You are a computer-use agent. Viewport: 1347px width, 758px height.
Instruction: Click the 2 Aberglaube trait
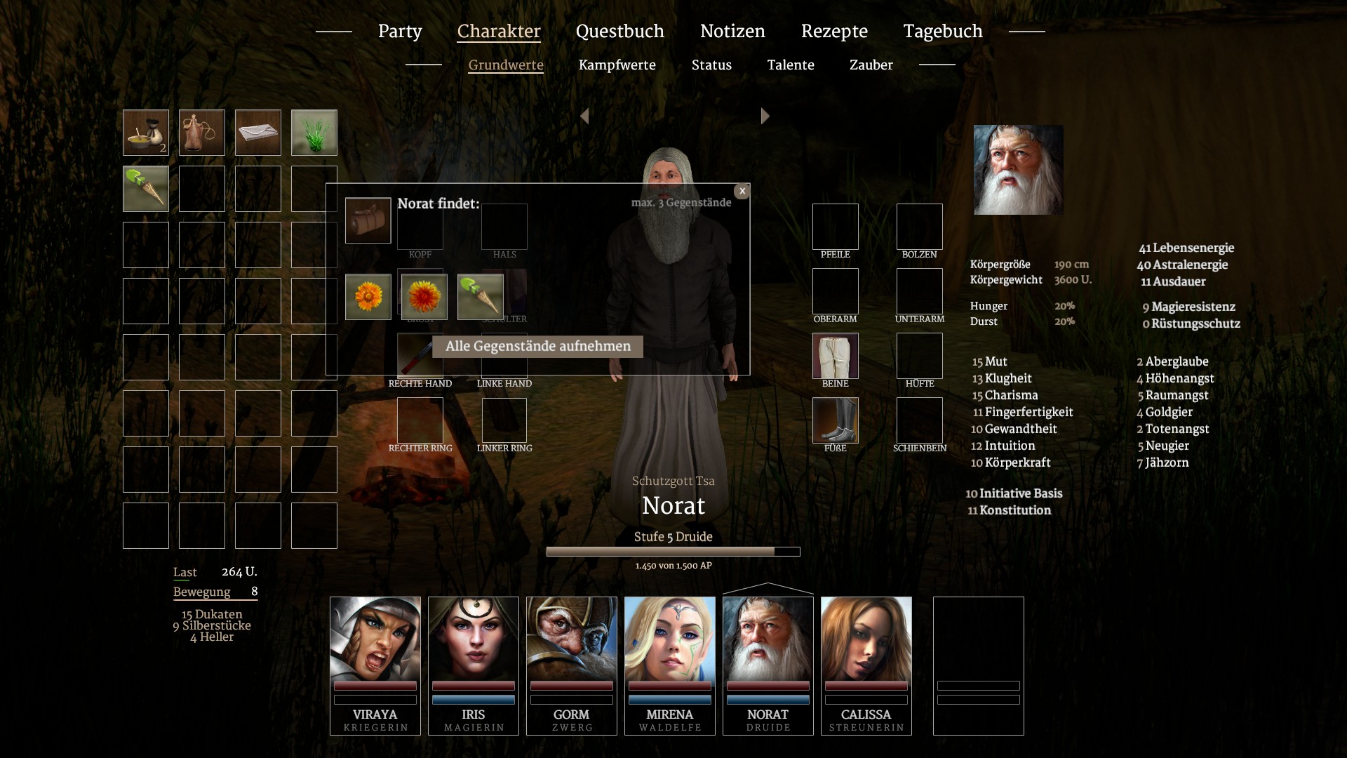pos(1173,361)
